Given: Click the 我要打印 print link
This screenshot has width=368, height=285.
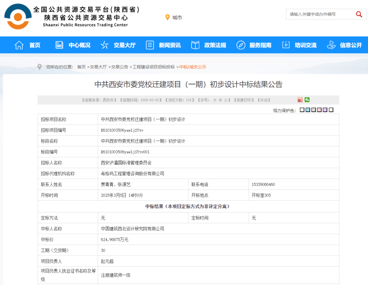Looking at the screenshot, I should click(x=244, y=100).
